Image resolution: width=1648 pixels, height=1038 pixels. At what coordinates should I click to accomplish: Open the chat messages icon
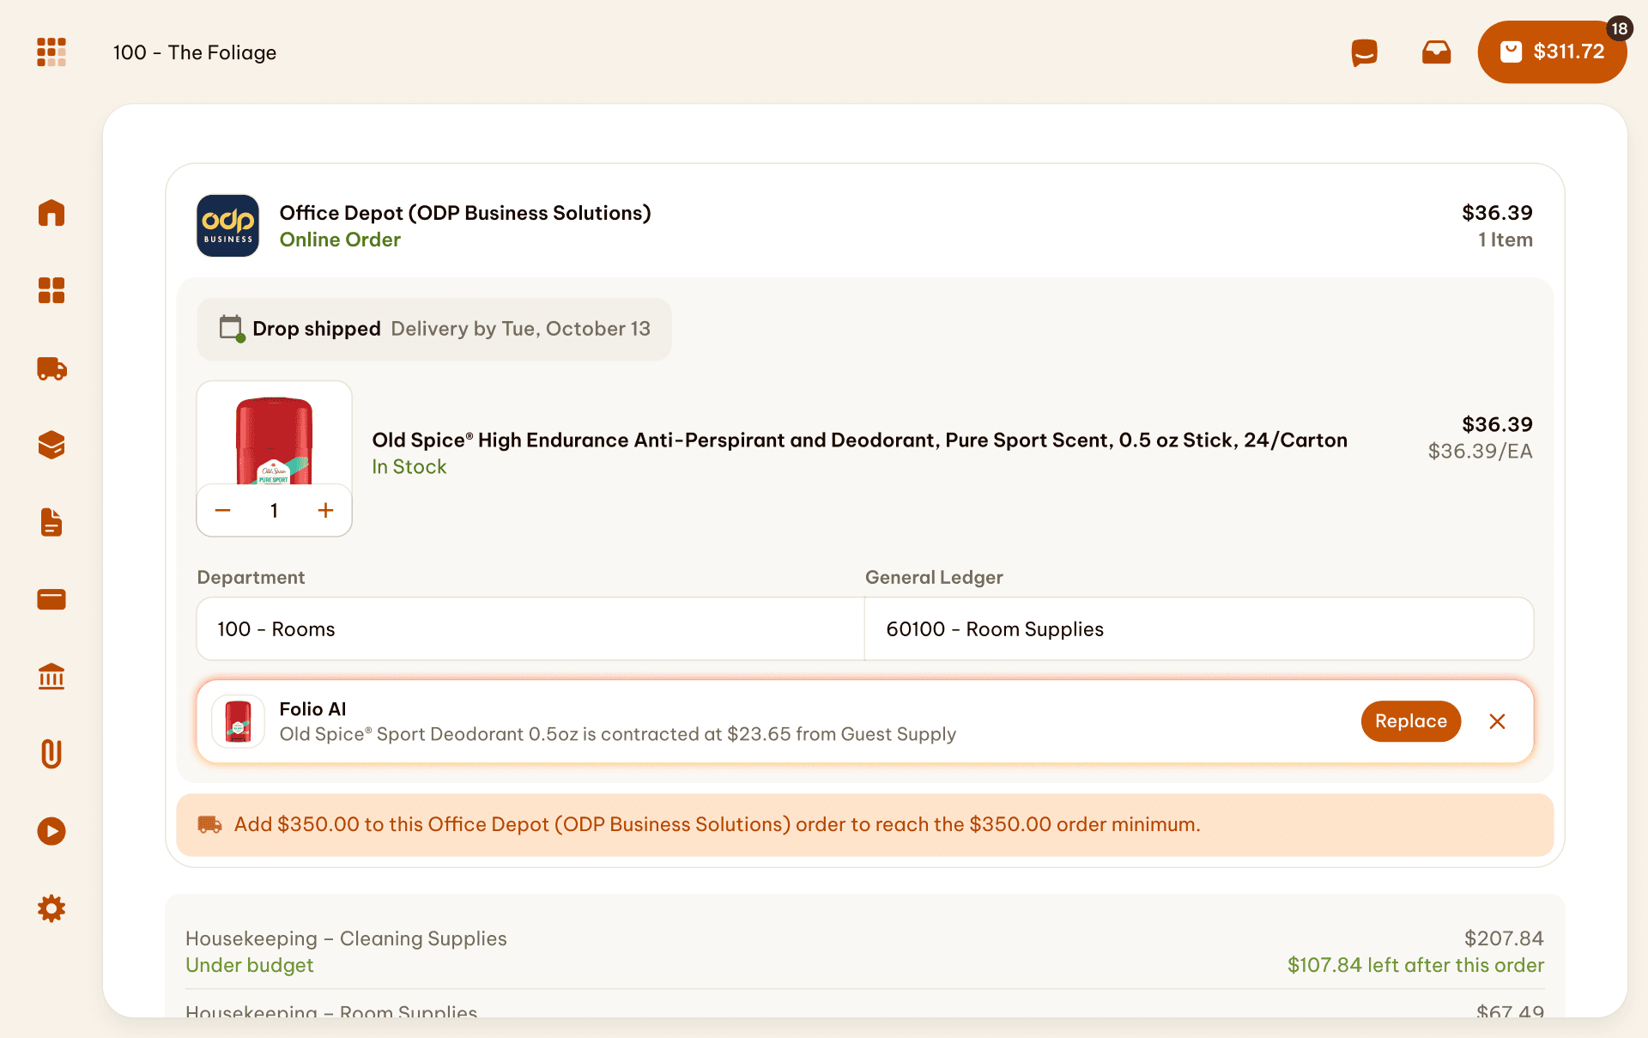pos(1364,52)
